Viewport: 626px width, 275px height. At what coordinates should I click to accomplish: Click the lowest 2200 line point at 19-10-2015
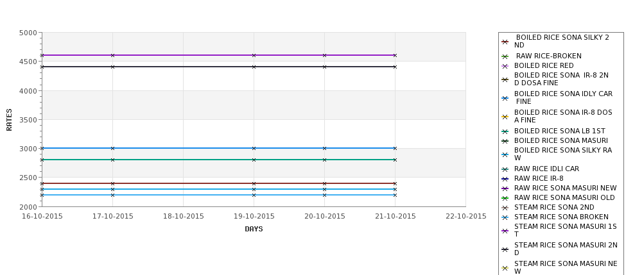tap(254, 196)
